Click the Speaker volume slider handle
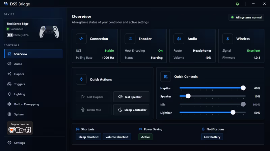This screenshot has height=151, width=270. 188,96
